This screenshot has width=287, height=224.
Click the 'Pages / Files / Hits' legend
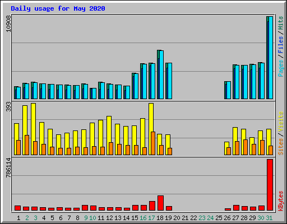click(280, 46)
